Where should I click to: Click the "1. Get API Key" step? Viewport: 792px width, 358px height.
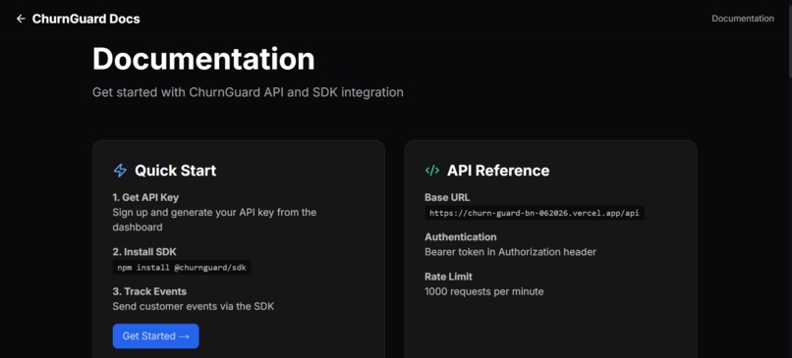(145, 197)
